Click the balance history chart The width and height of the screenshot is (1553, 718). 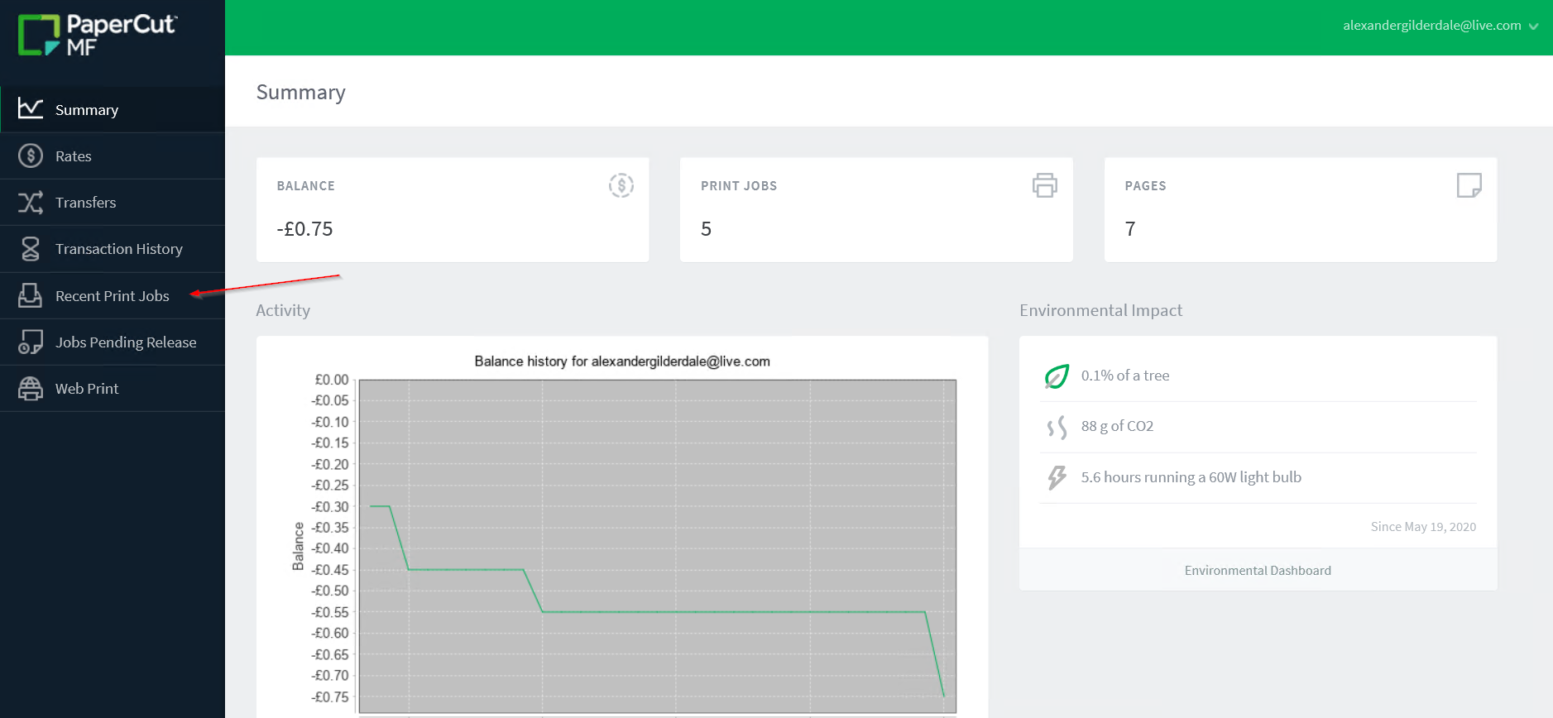point(657,546)
